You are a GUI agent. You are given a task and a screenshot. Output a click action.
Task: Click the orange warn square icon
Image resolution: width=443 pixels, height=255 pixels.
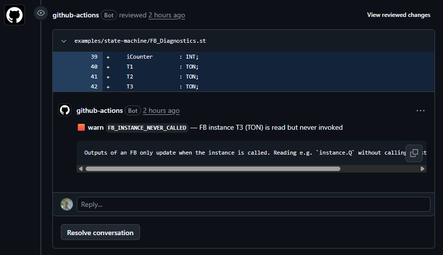coord(81,127)
